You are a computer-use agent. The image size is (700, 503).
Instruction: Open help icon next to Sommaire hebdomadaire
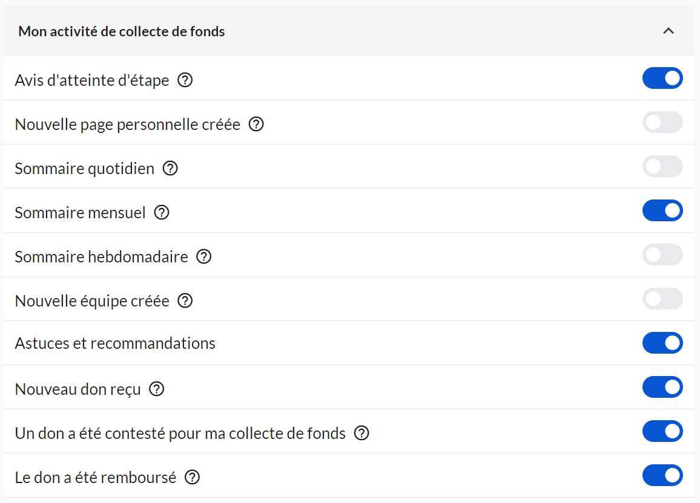click(204, 256)
